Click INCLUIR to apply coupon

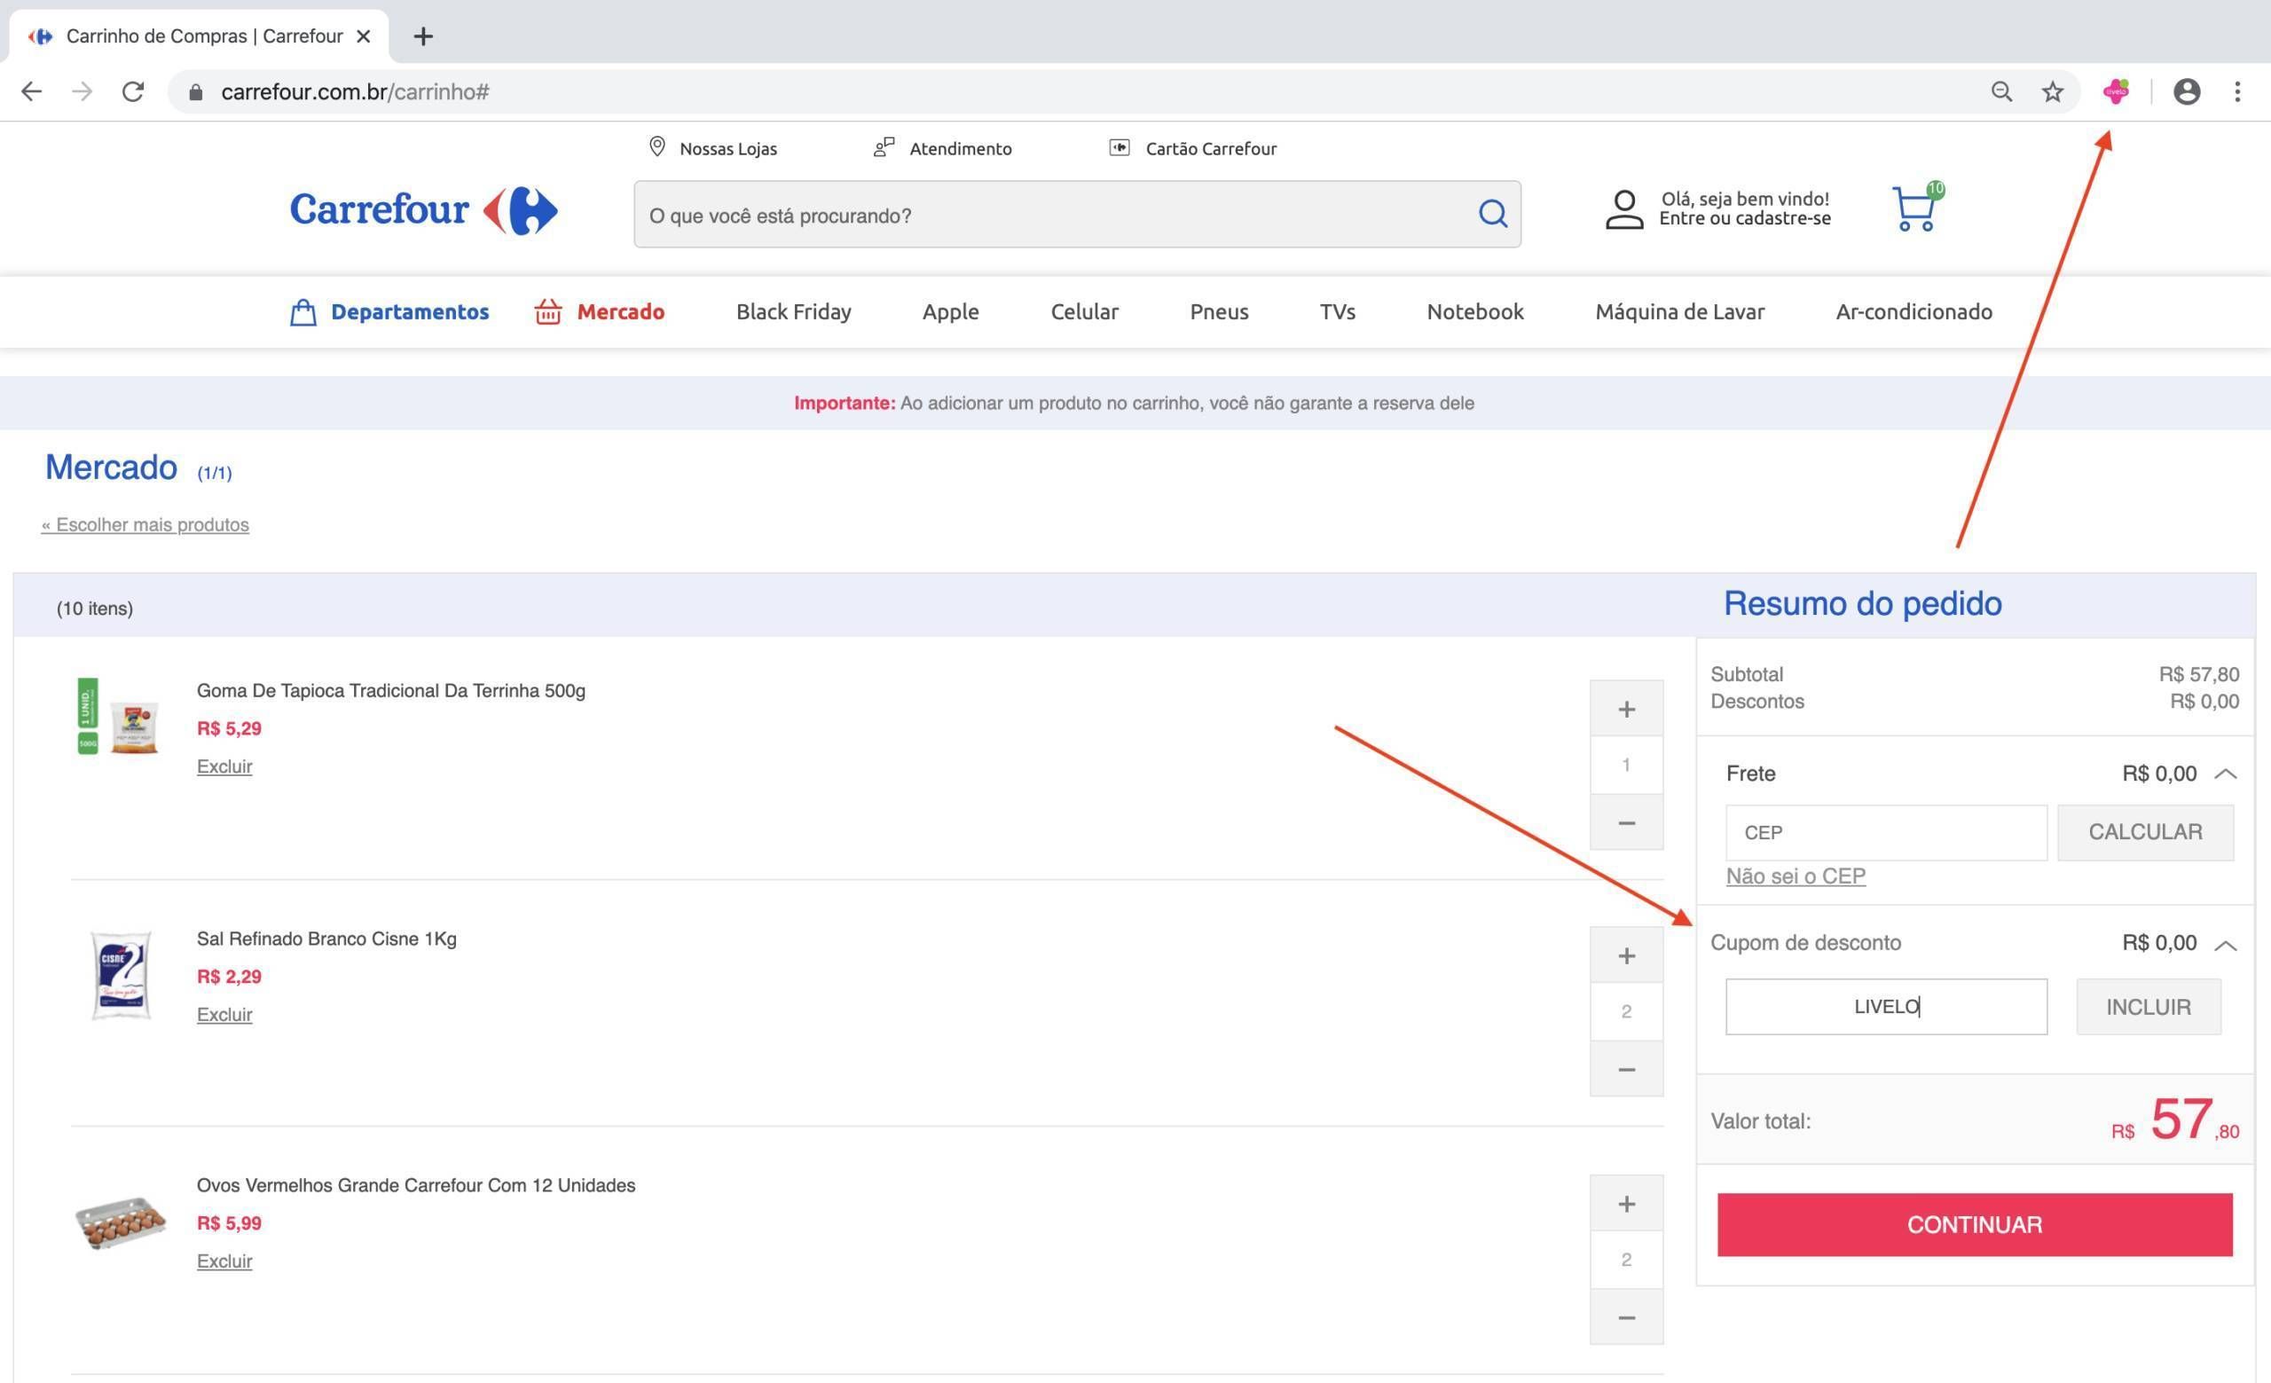2148,1007
